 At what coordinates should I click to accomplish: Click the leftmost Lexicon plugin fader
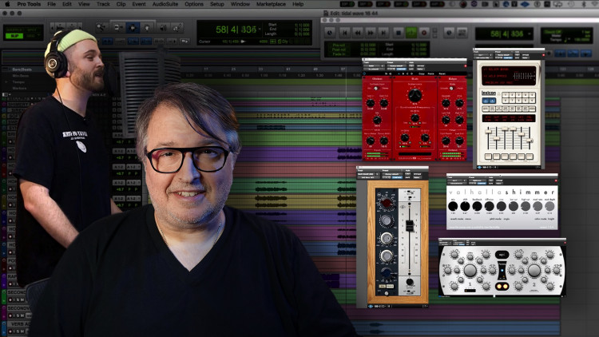pos(488,133)
